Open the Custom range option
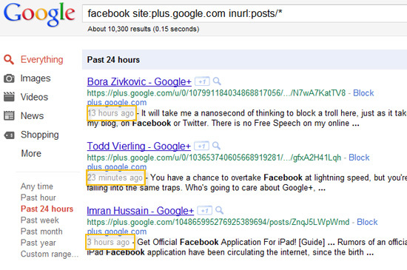 point(50,254)
